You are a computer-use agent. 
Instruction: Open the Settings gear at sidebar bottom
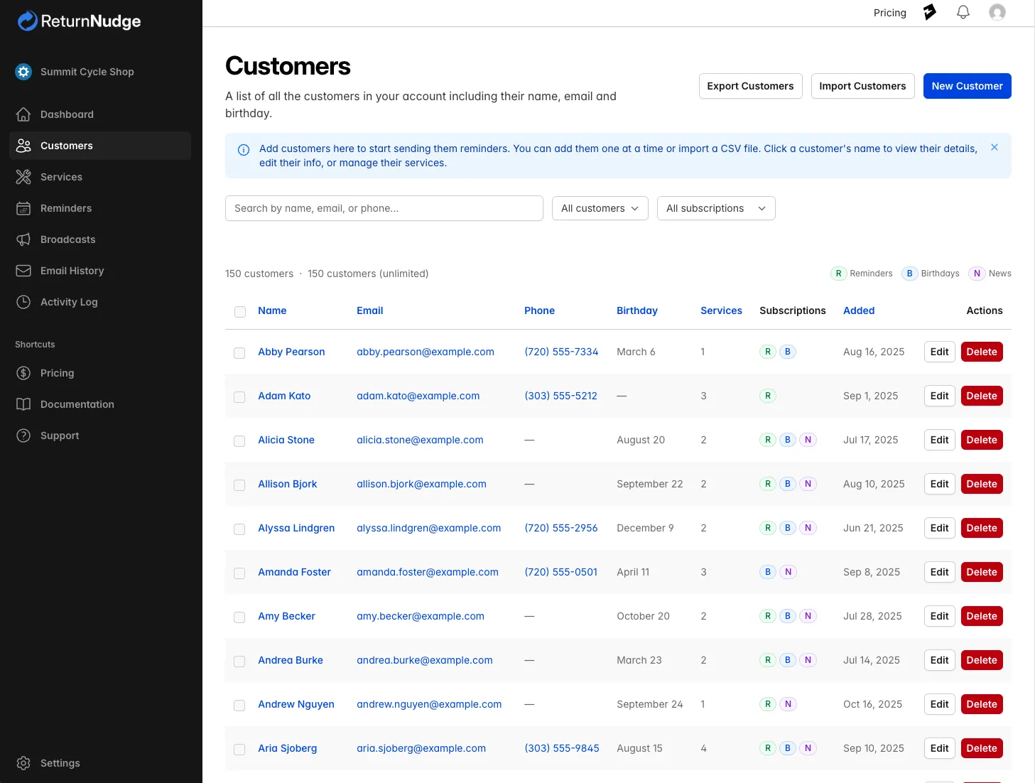23,762
